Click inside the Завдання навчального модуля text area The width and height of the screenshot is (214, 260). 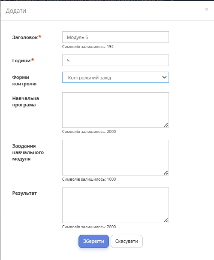pos(115,158)
